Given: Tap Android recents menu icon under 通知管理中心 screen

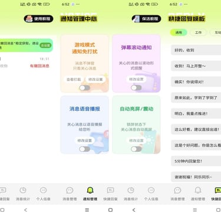Looking at the screenshot, I should click(87, 210).
